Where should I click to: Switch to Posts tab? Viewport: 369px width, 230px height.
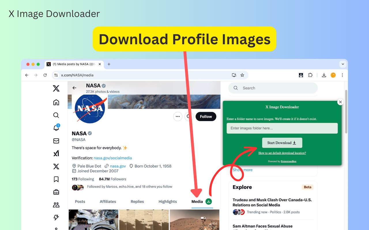tap(80, 202)
